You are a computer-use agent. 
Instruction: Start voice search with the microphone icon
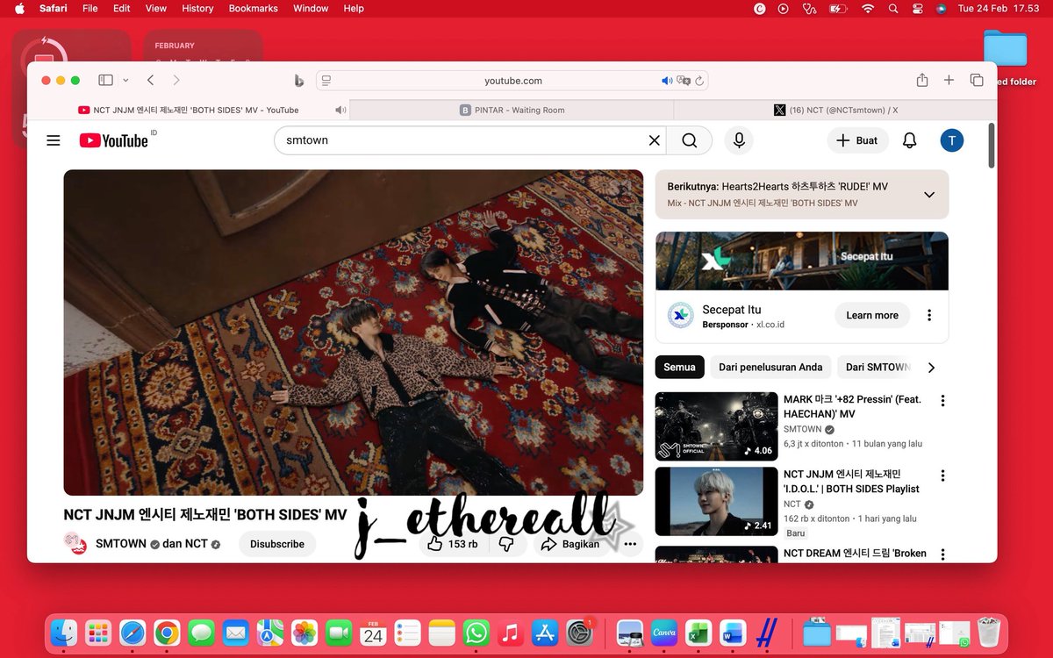click(x=739, y=140)
